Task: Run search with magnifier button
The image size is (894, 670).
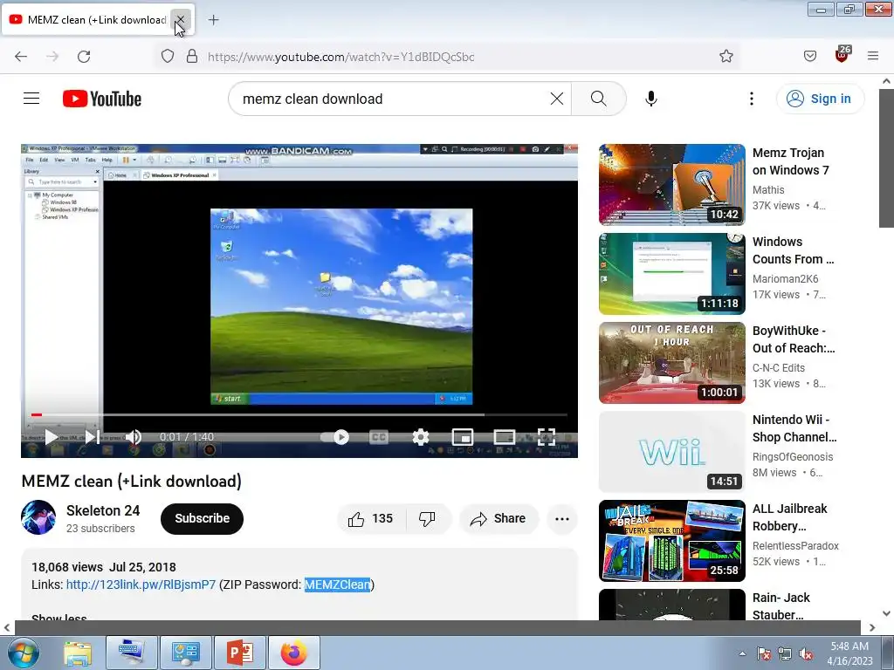Action: pos(599,99)
